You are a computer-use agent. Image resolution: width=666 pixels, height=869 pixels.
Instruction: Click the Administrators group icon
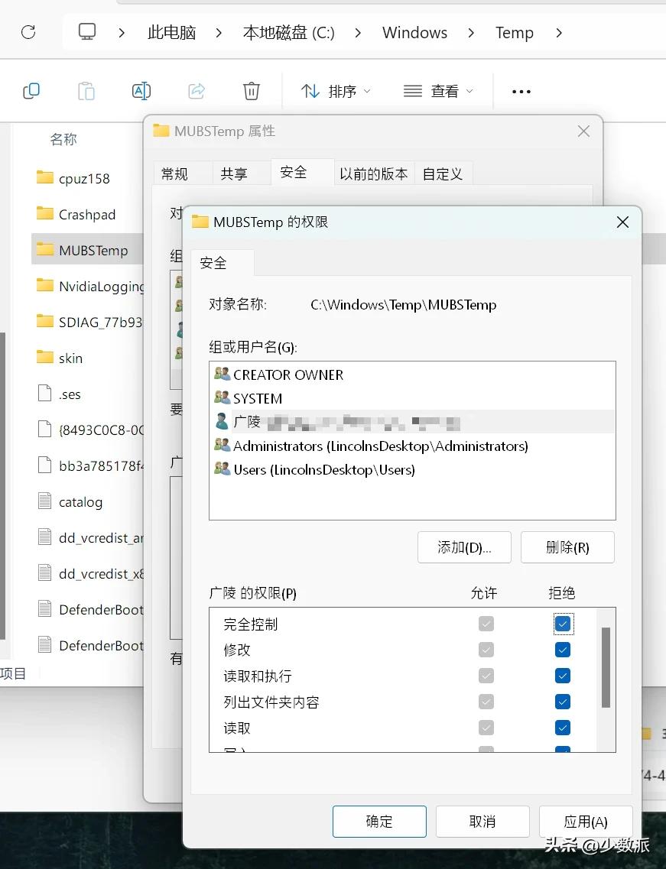click(222, 445)
